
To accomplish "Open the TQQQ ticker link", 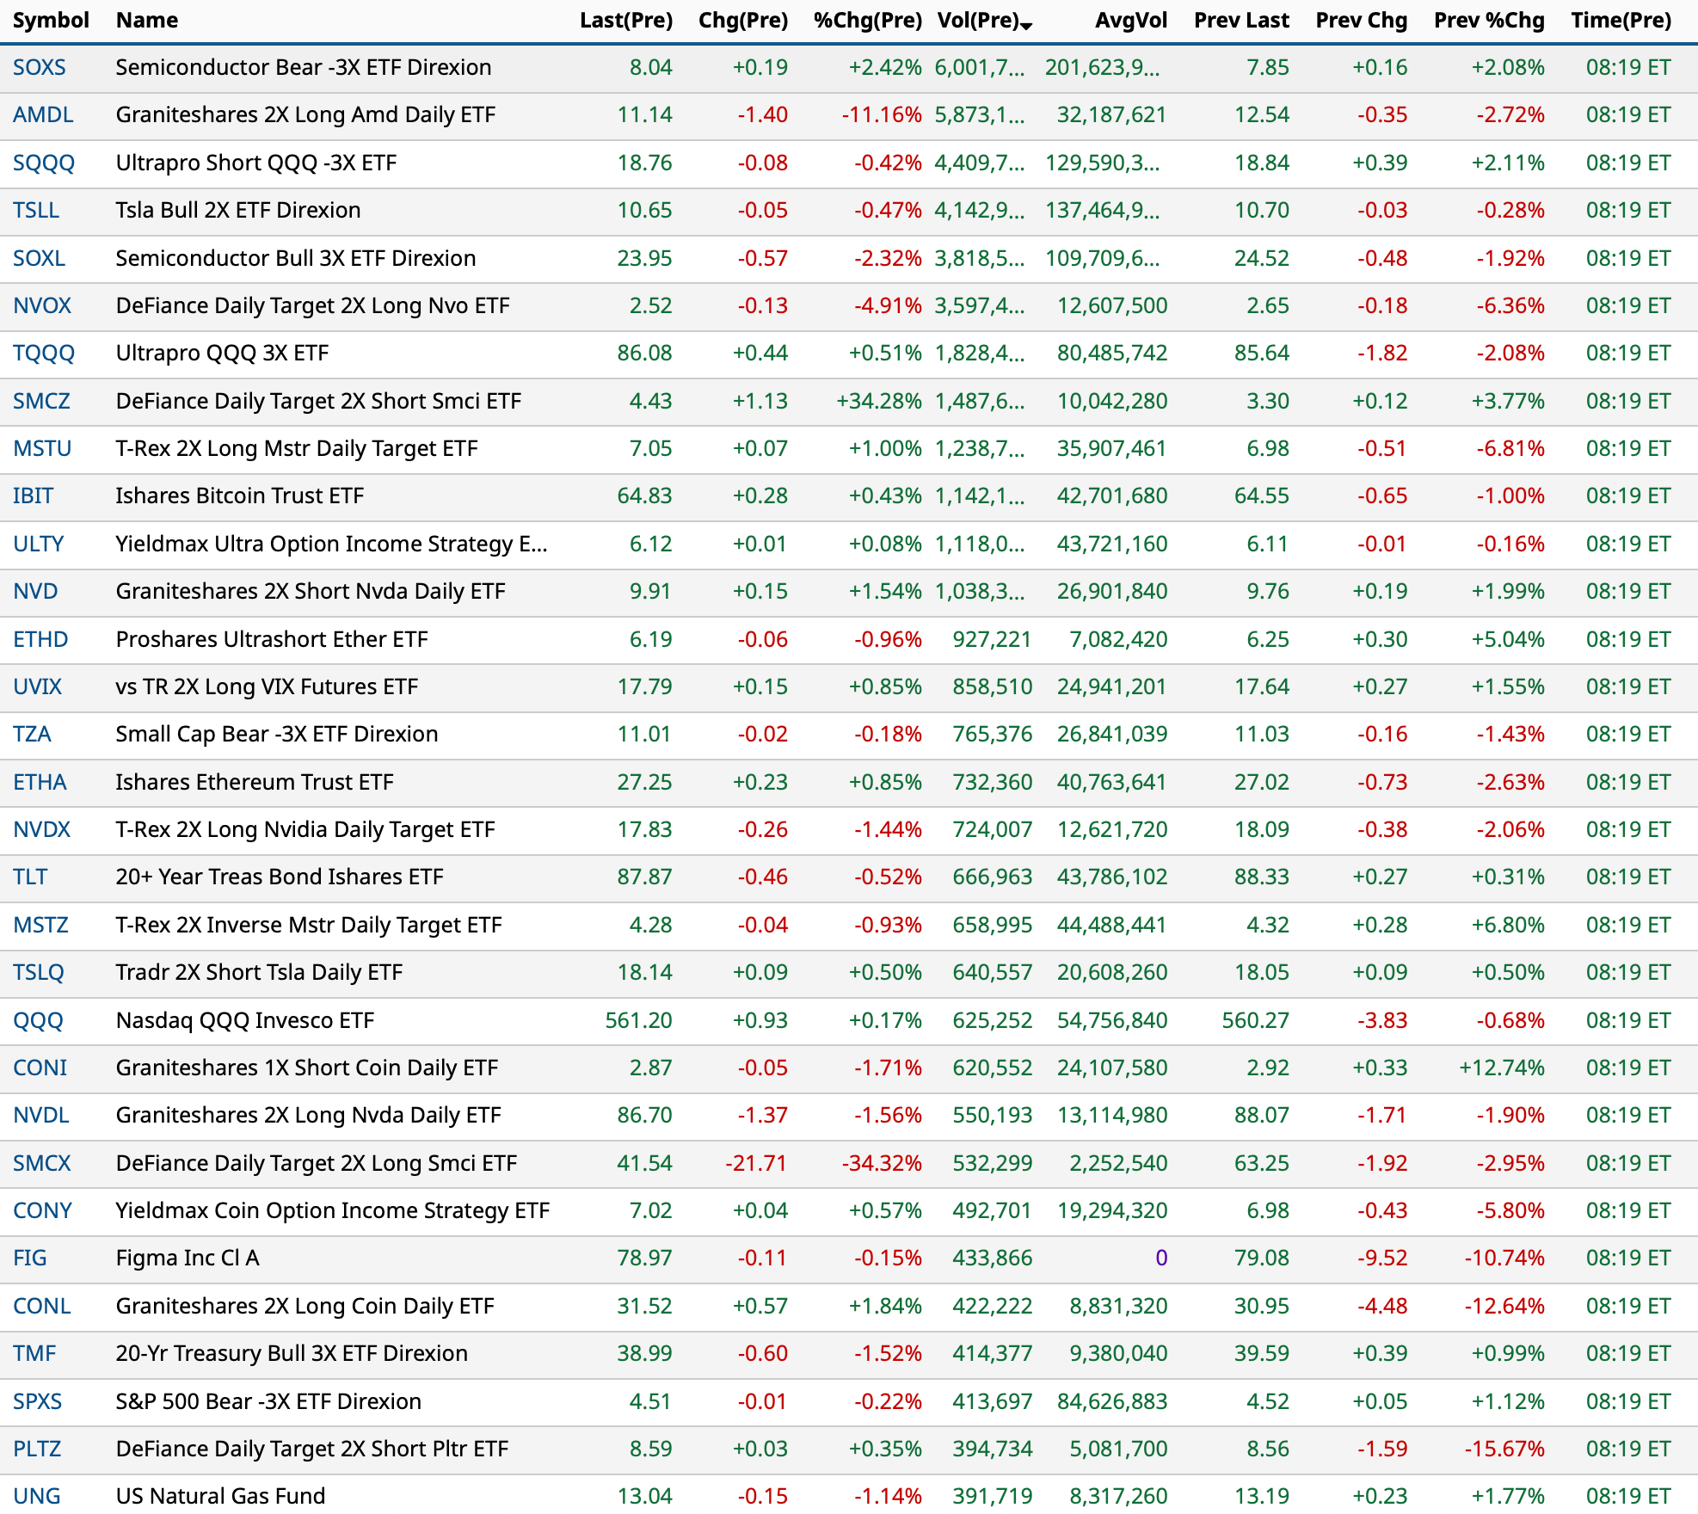I will point(44,353).
